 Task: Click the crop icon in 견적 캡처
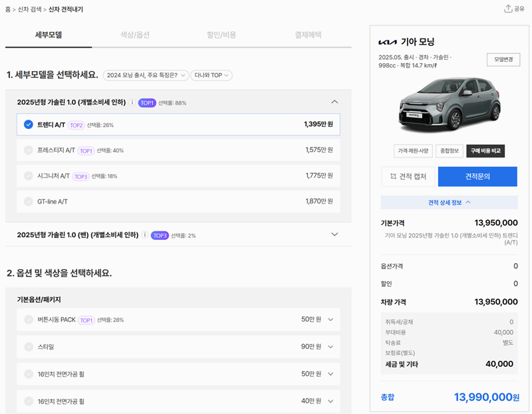pos(393,176)
